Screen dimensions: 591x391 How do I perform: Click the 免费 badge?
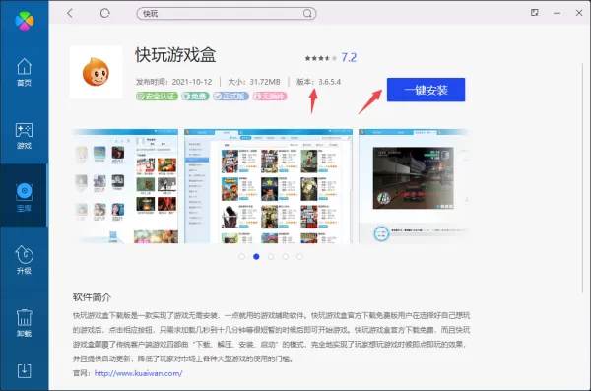(x=196, y=97)
